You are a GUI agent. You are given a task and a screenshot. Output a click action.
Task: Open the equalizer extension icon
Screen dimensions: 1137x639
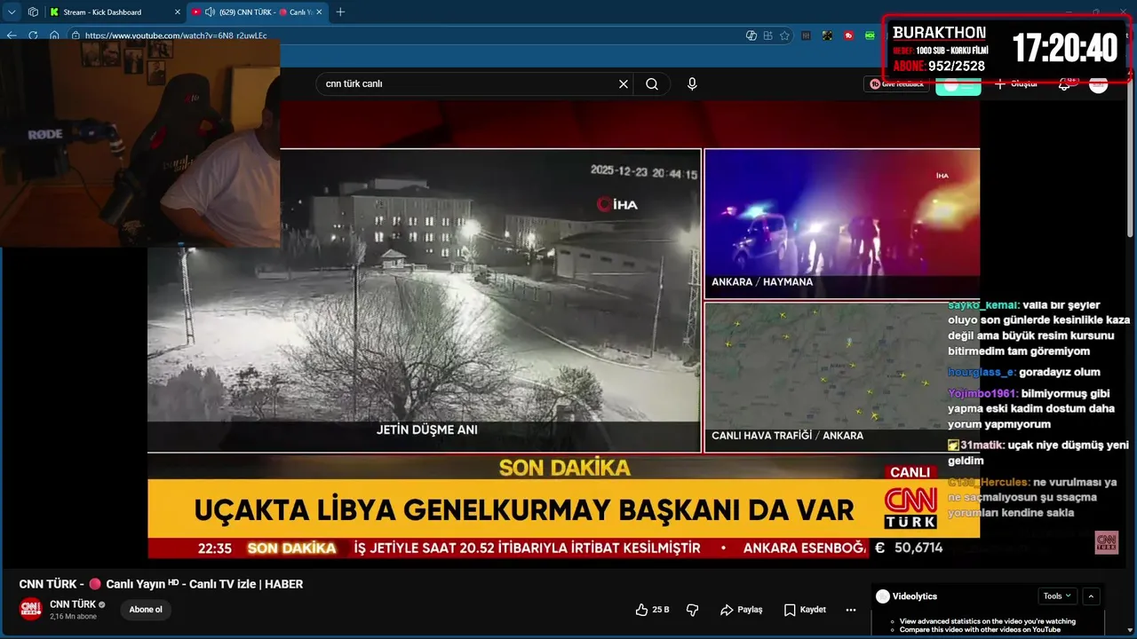pyautogui.click(x=807, y=35)
